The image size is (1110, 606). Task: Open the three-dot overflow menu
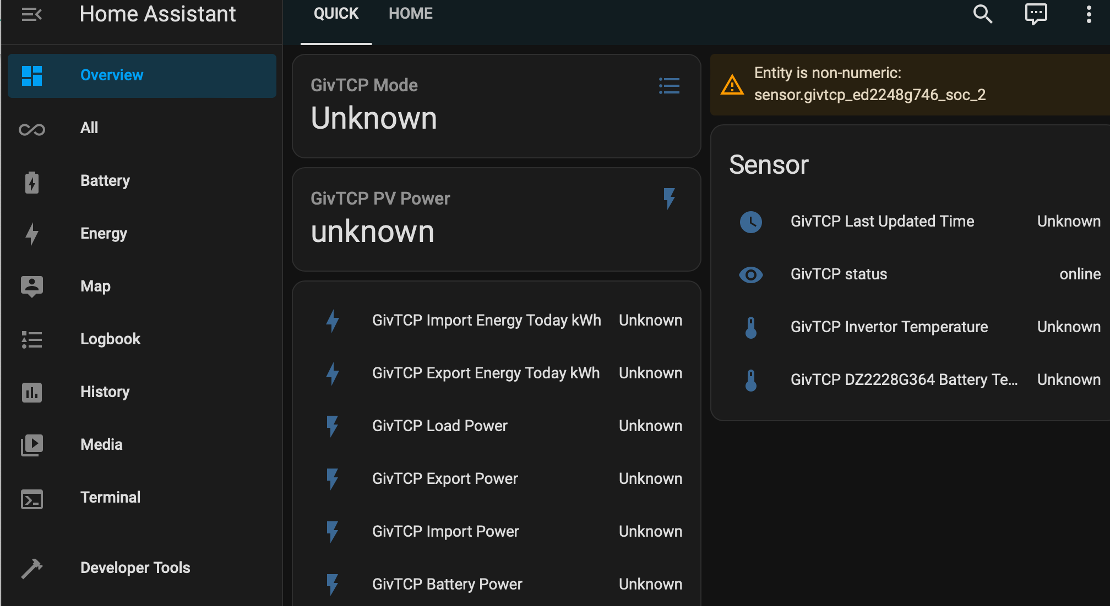pos(1089,14)
